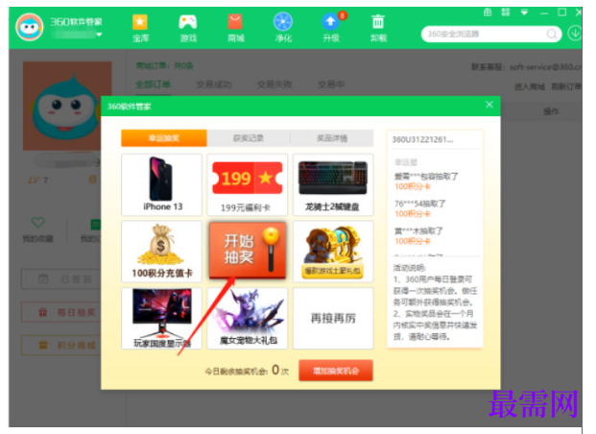Open the 游戏 gamepad icon
The height and width of the screenshot is (434, 596).
[x=188, y=22]
